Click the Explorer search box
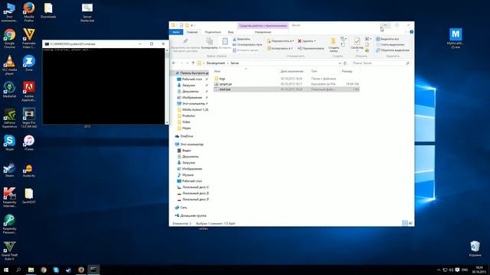 pos(381,63)
